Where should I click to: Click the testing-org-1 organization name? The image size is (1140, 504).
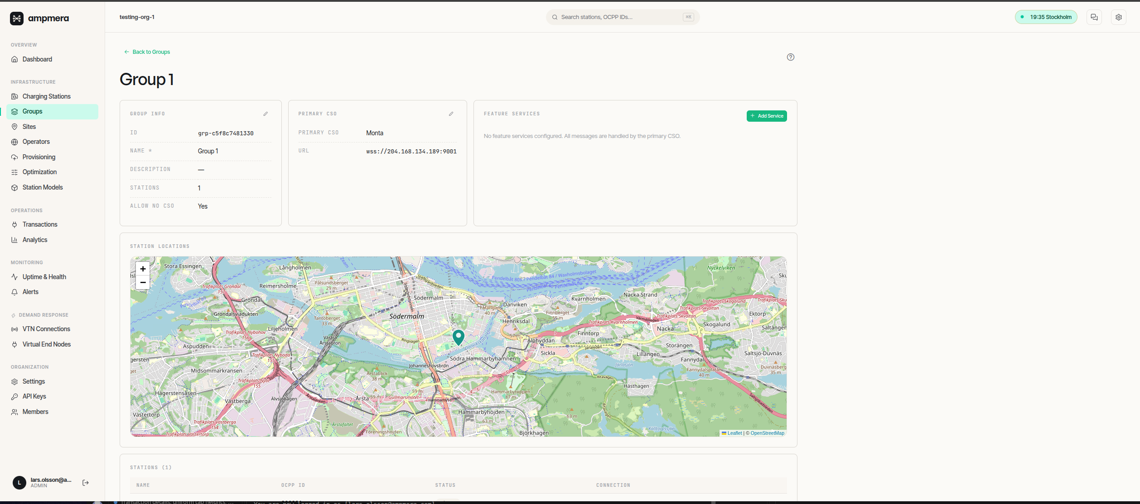pyautogui.click(x=137, y=17)
